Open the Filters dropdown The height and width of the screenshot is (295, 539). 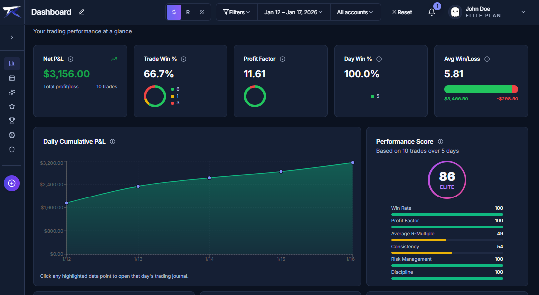236,12
